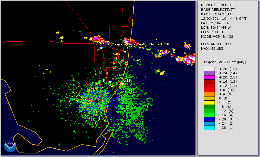Select the +28 (15) white color swatch
This screenshot has width=260, height=157.
click(x=209, y=69)
